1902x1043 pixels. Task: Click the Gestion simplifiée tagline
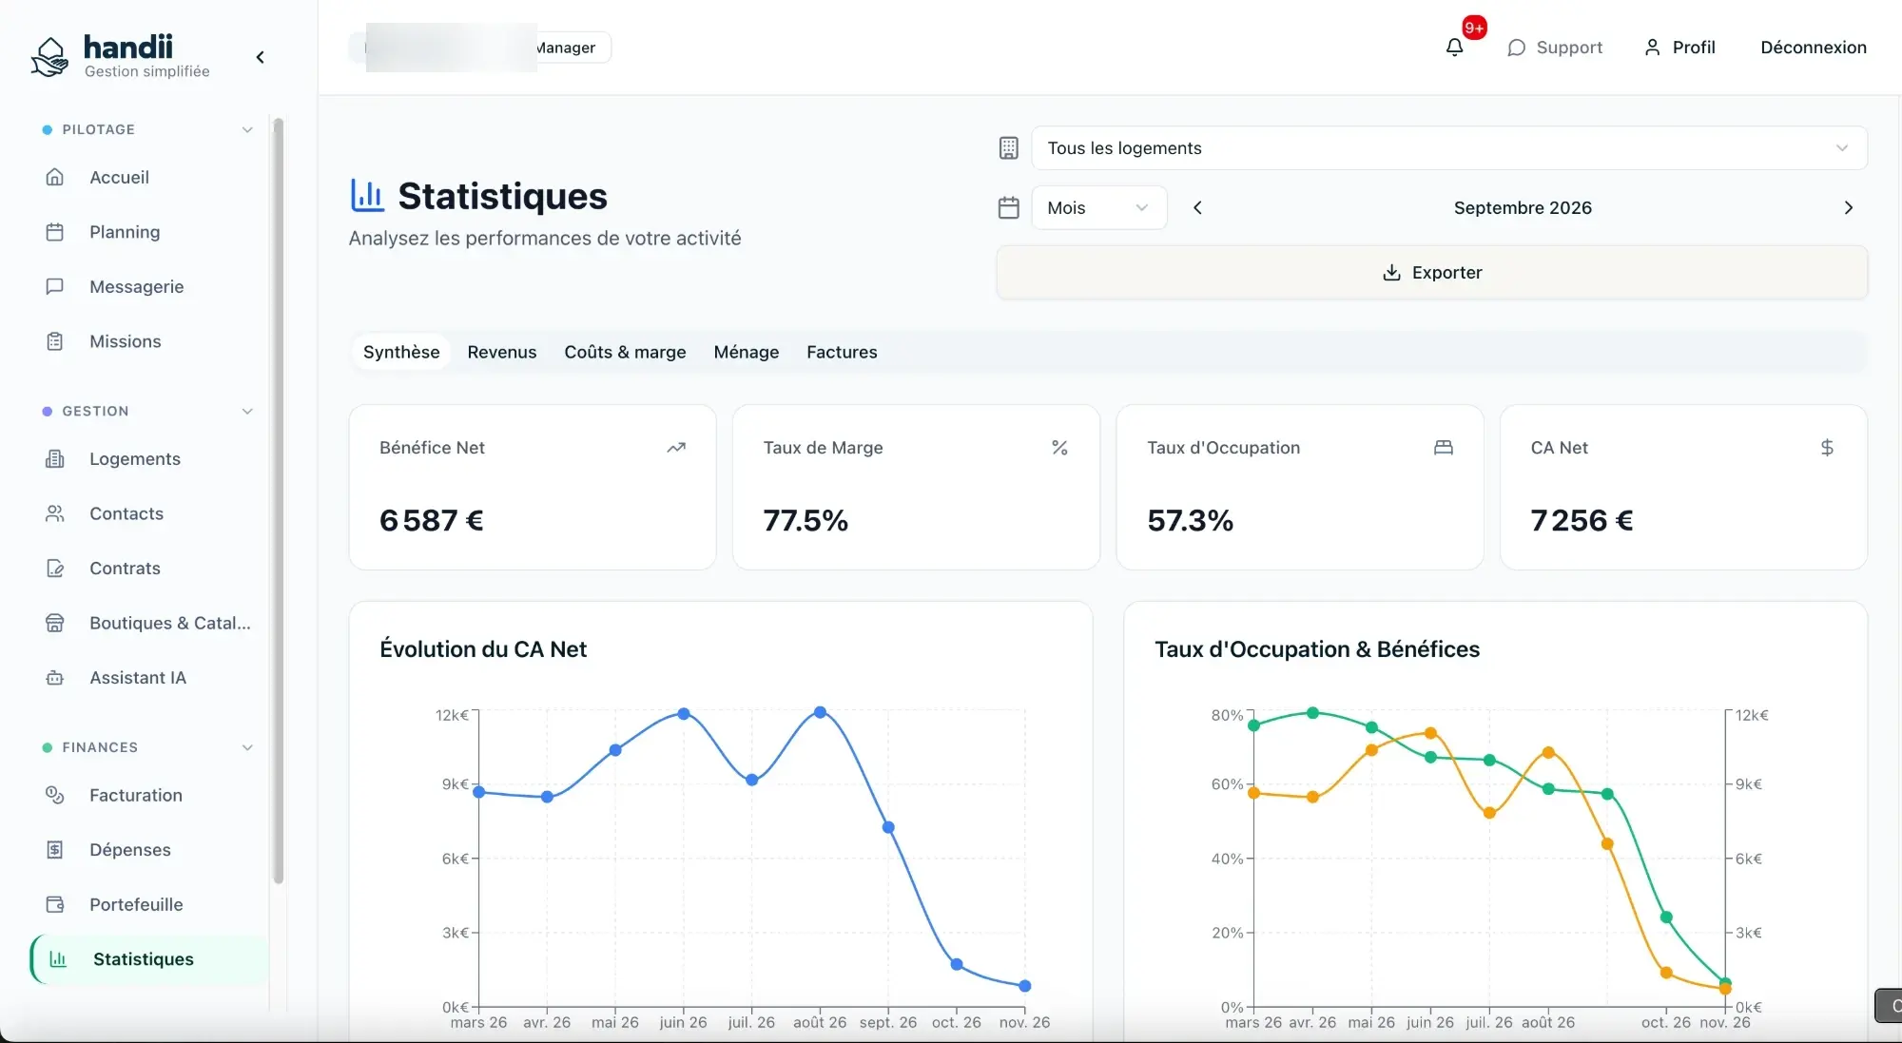(147, 71)
